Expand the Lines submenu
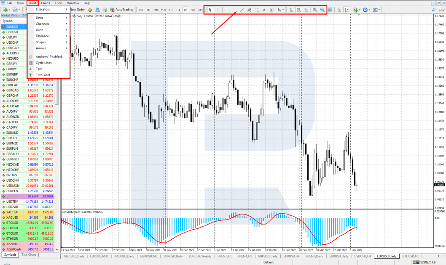The image size is (446, 265). click(x=48, y=18)
